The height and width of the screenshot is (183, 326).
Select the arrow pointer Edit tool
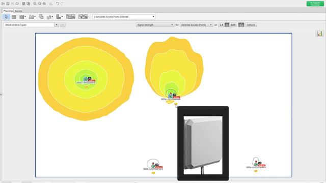(6, 17)
